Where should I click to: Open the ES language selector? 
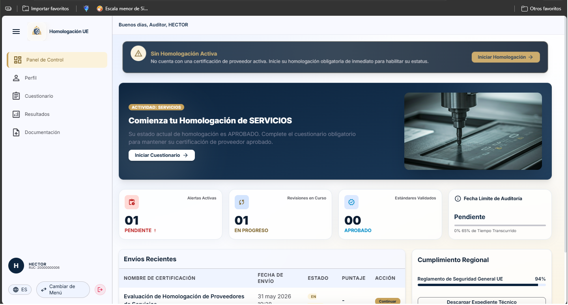point(20,290)
